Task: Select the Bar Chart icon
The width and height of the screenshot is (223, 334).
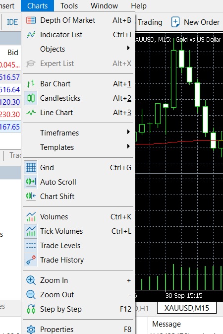Action: tap(31, 84)
